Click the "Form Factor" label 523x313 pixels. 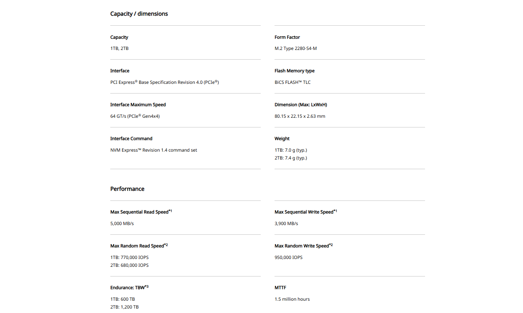point(287,37)
